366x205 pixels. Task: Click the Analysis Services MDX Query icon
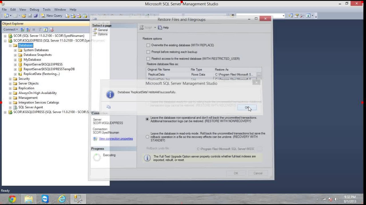73,16
